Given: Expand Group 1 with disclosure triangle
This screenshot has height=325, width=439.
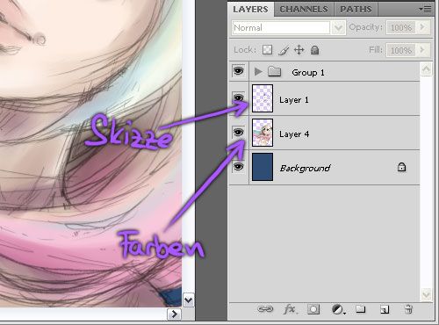Looking at the screenshot, I should coord(257,71).
